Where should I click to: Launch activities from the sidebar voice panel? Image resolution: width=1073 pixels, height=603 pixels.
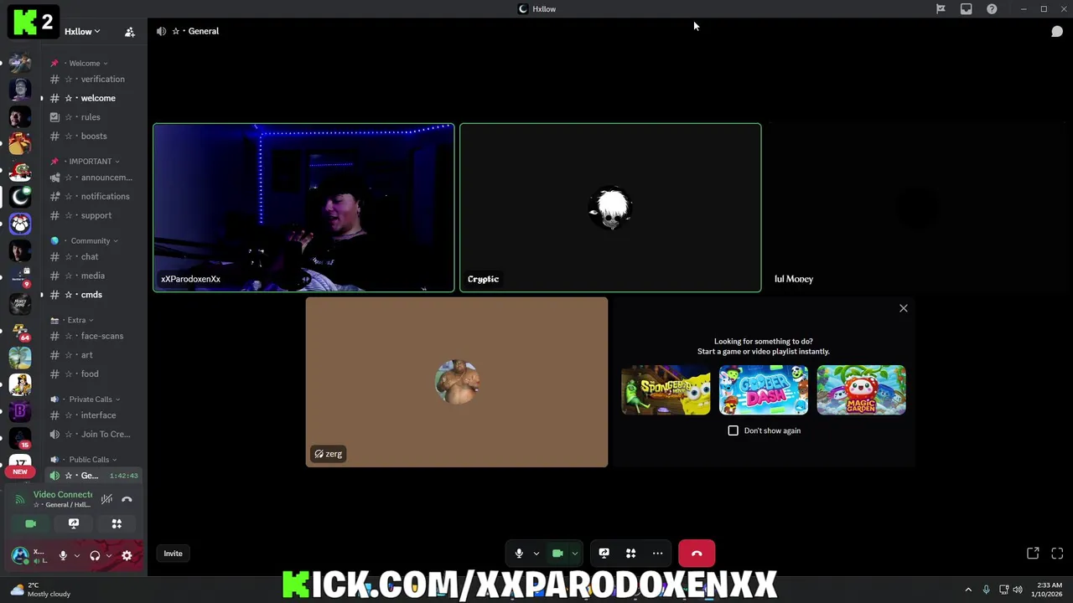(117, 523)
